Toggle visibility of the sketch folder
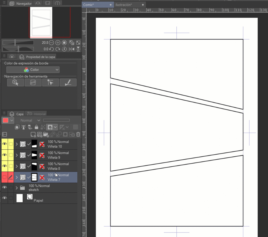The image size is (268, 237). point(4,188)
